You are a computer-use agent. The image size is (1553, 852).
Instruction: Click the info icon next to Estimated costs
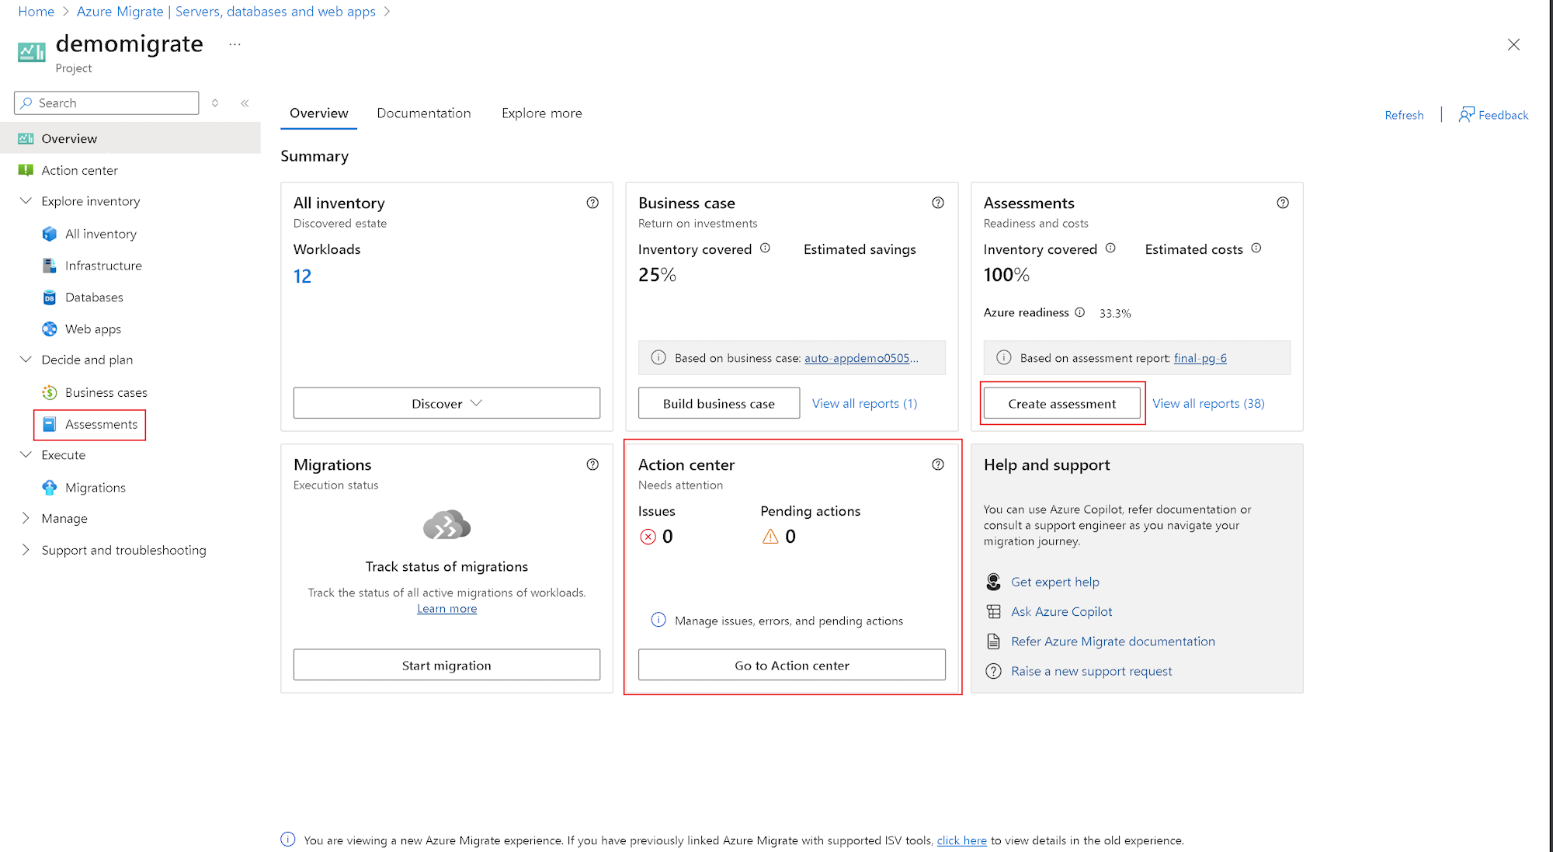tap(1256, 249)
